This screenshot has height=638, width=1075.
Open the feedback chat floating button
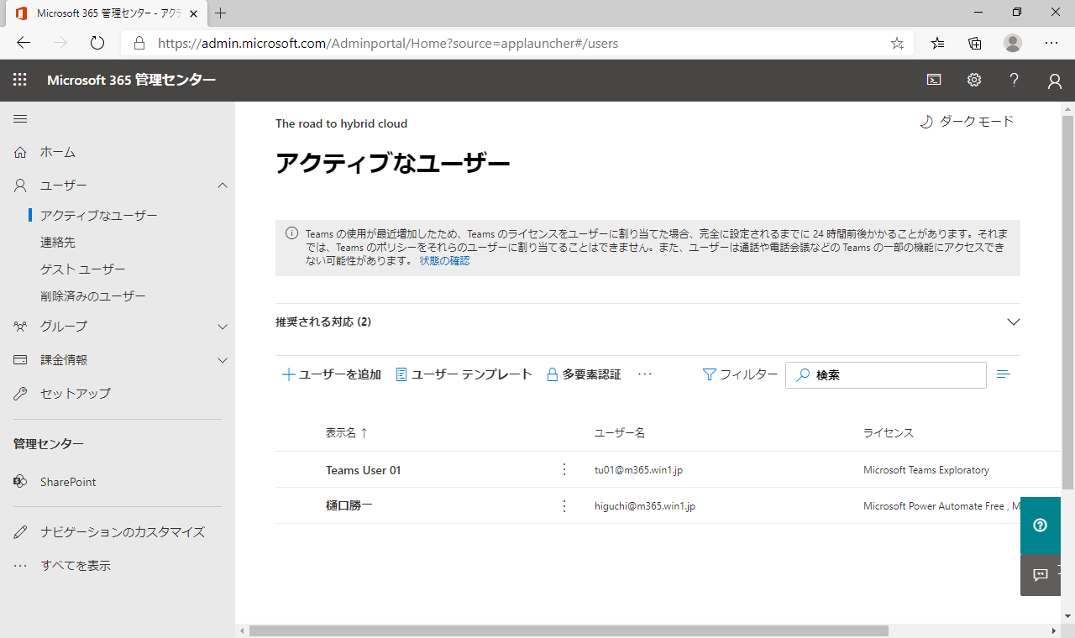click(1041, 575)
